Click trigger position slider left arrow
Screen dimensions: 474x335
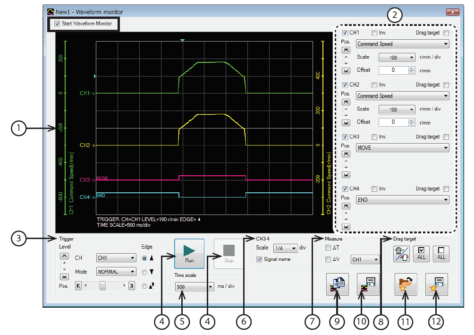85,286
